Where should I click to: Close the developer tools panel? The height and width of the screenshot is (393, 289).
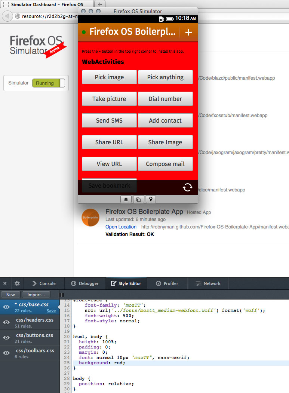pyautogui.click(x=5, y=283)
